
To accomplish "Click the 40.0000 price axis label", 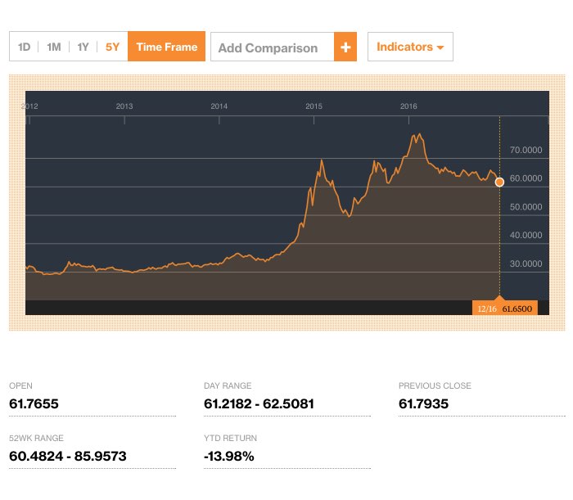I will [x=526, y=235].
